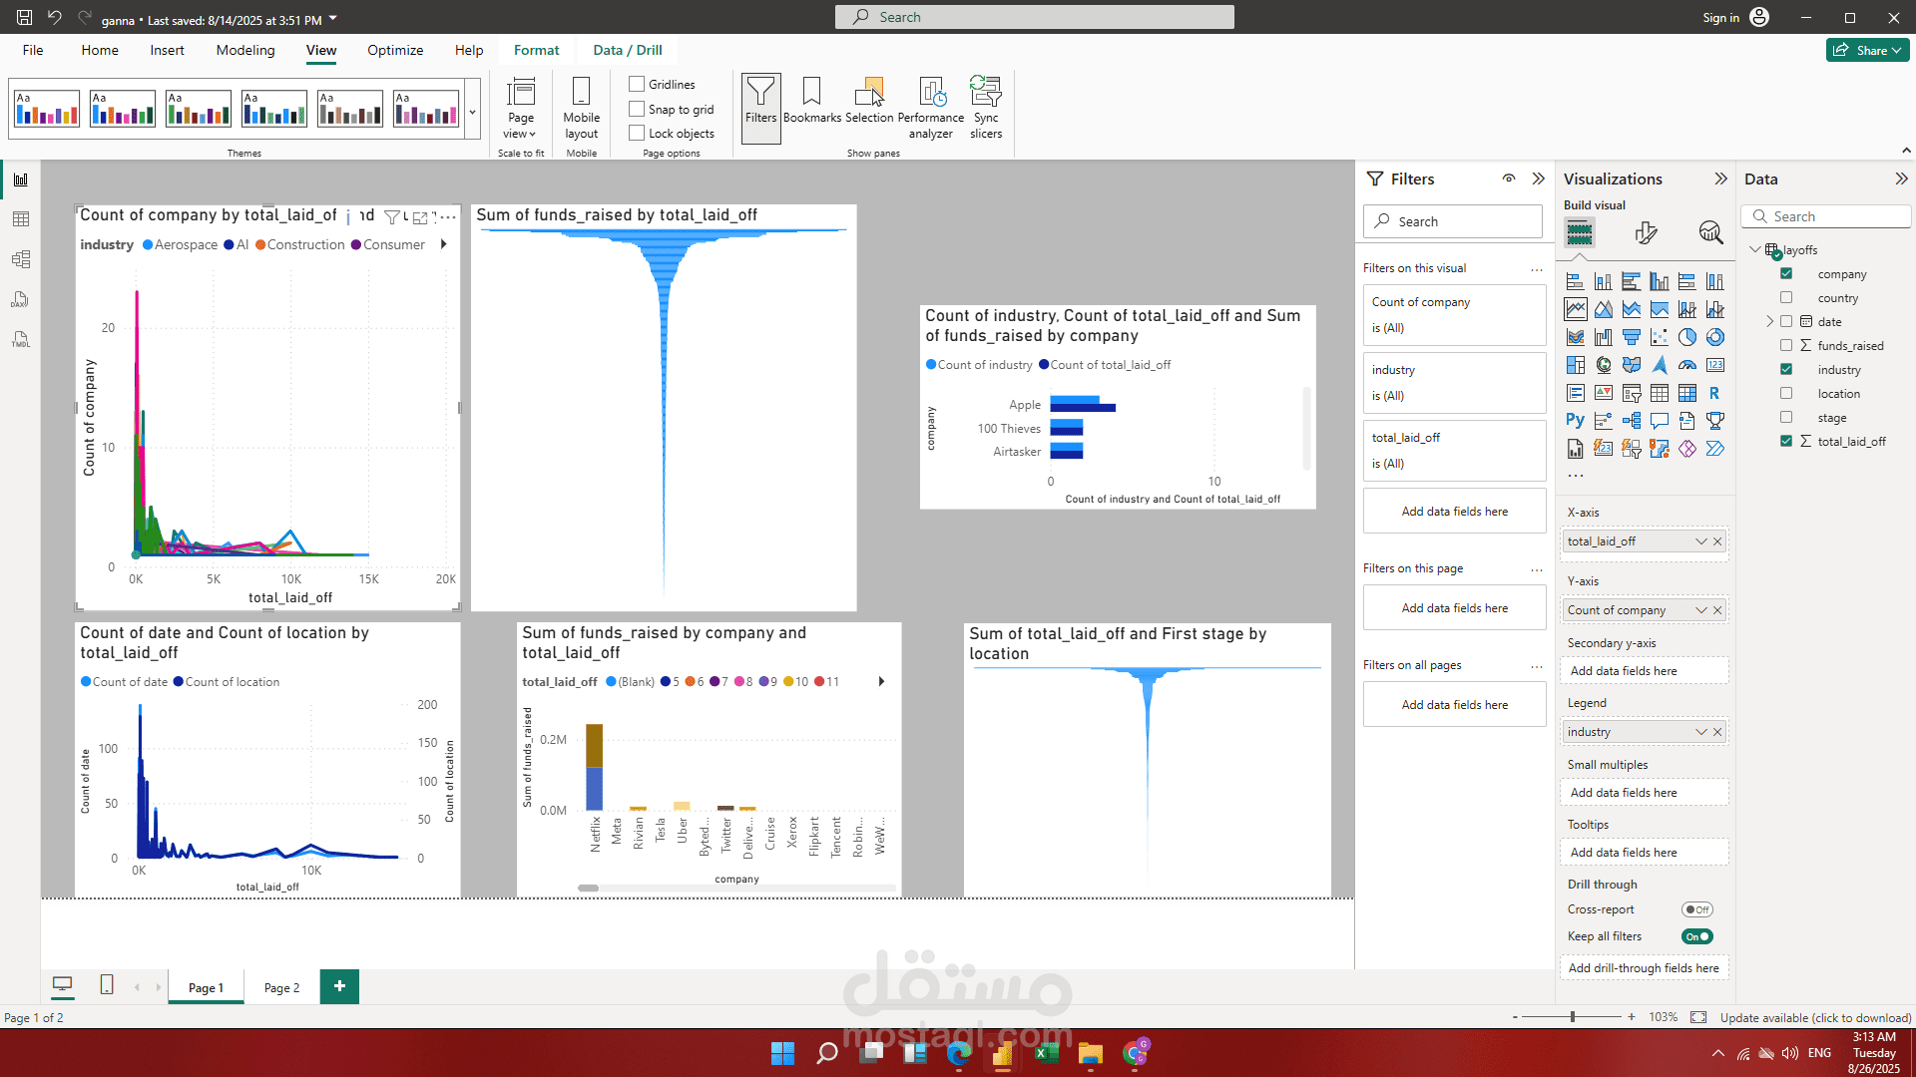Select the decomposition tree visual
Screen dimensions: 1916x1077
(x=1632, y=421)
